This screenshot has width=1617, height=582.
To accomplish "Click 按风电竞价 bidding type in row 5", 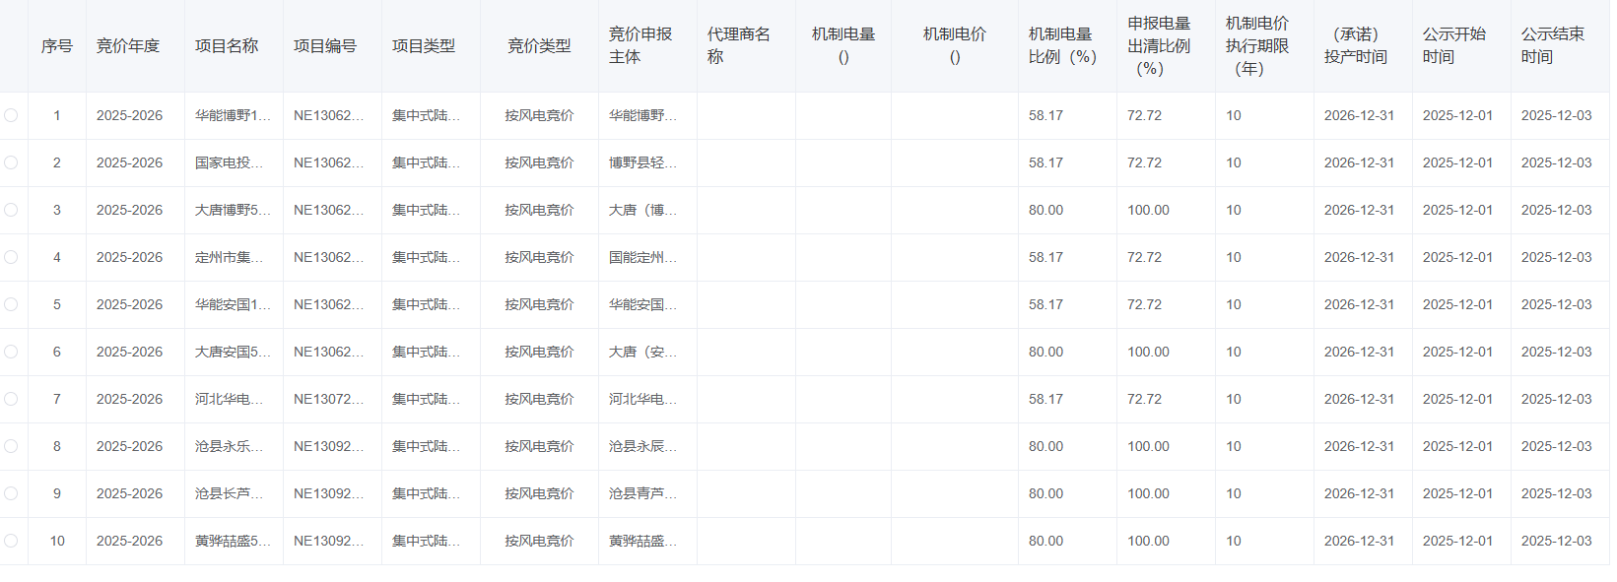I will 539,304.
